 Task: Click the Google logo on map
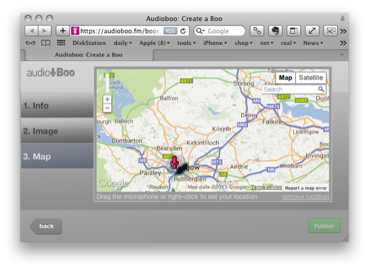click(113, 183)
